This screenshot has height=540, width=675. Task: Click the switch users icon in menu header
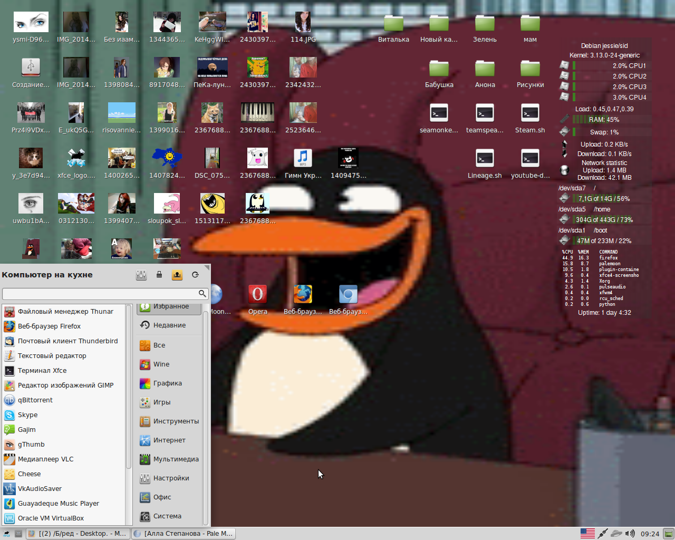point(177,275)
